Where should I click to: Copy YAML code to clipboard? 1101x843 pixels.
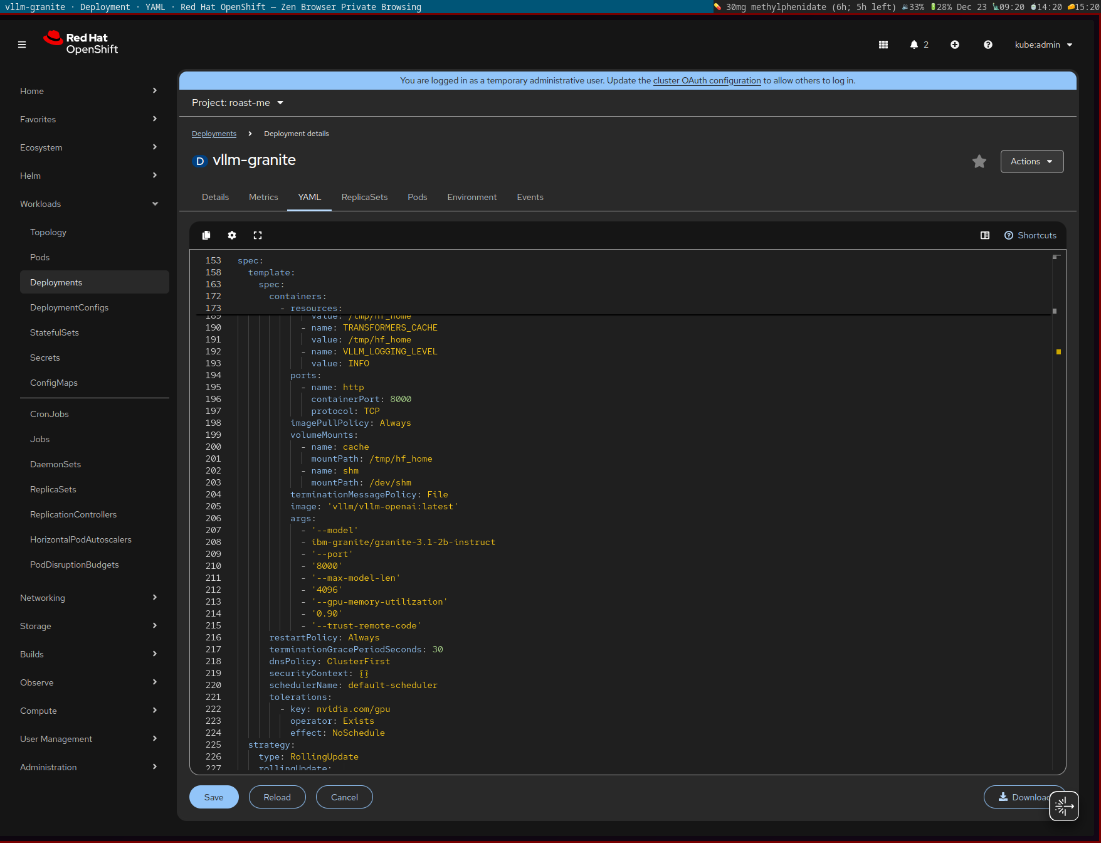(x=206, y=235)
